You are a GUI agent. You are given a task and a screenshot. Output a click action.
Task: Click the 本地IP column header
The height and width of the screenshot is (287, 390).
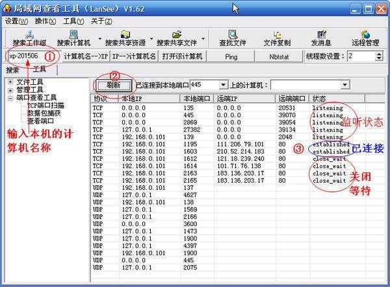[149, 98]
